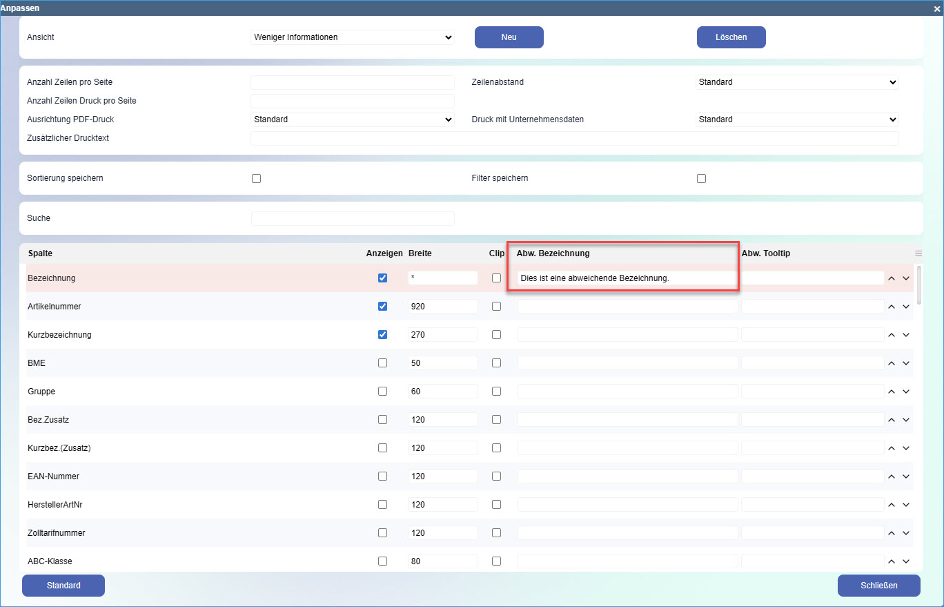Uncheck Anzeigen for Artikelnummer
Image resolution: width=944 pixels, height=607 pixels.
click(382, 307)
